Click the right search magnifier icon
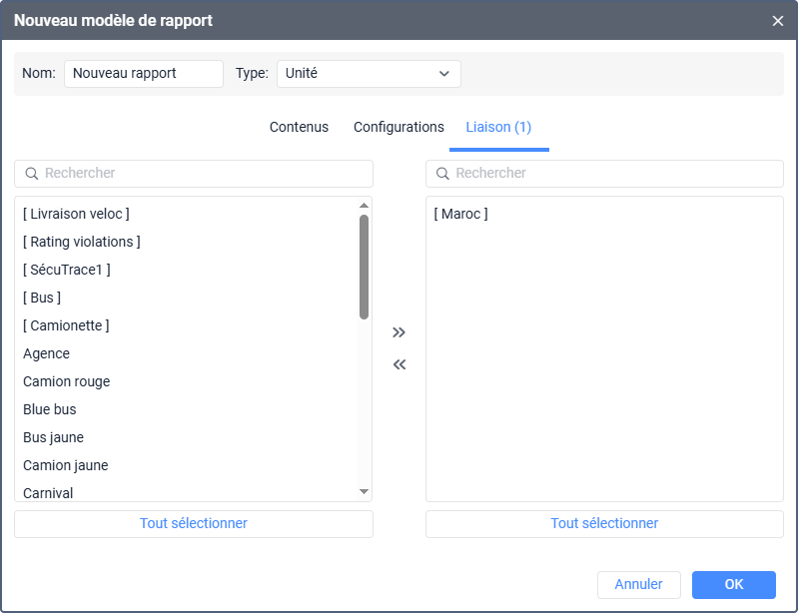 coord(443,174)
